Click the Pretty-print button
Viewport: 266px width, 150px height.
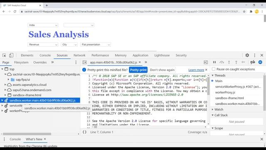pos(138,70)
